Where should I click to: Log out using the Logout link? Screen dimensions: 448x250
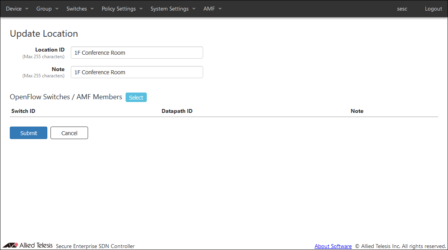pyautogui.click(x=433, y=9)
